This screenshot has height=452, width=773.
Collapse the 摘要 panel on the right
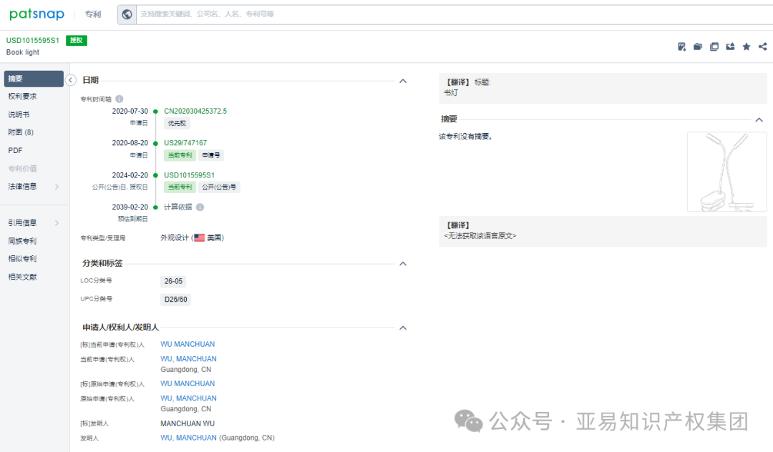(760, 119)
